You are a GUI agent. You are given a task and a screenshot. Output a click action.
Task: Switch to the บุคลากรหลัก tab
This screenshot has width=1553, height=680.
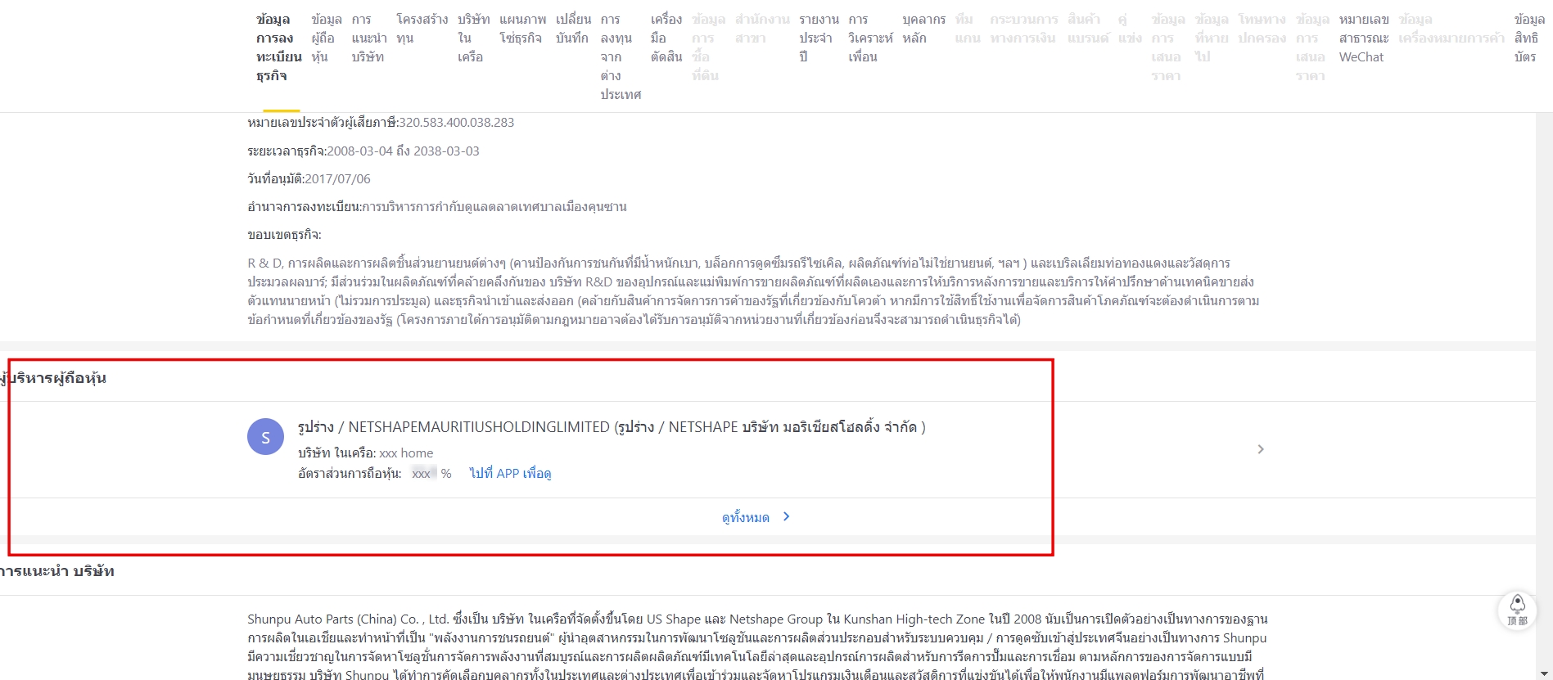coord(923,29)
